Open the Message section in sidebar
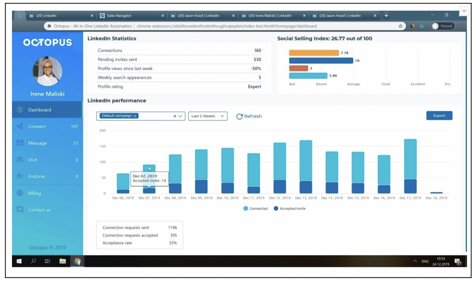This screenshot has width=473, height=285. 47,143
